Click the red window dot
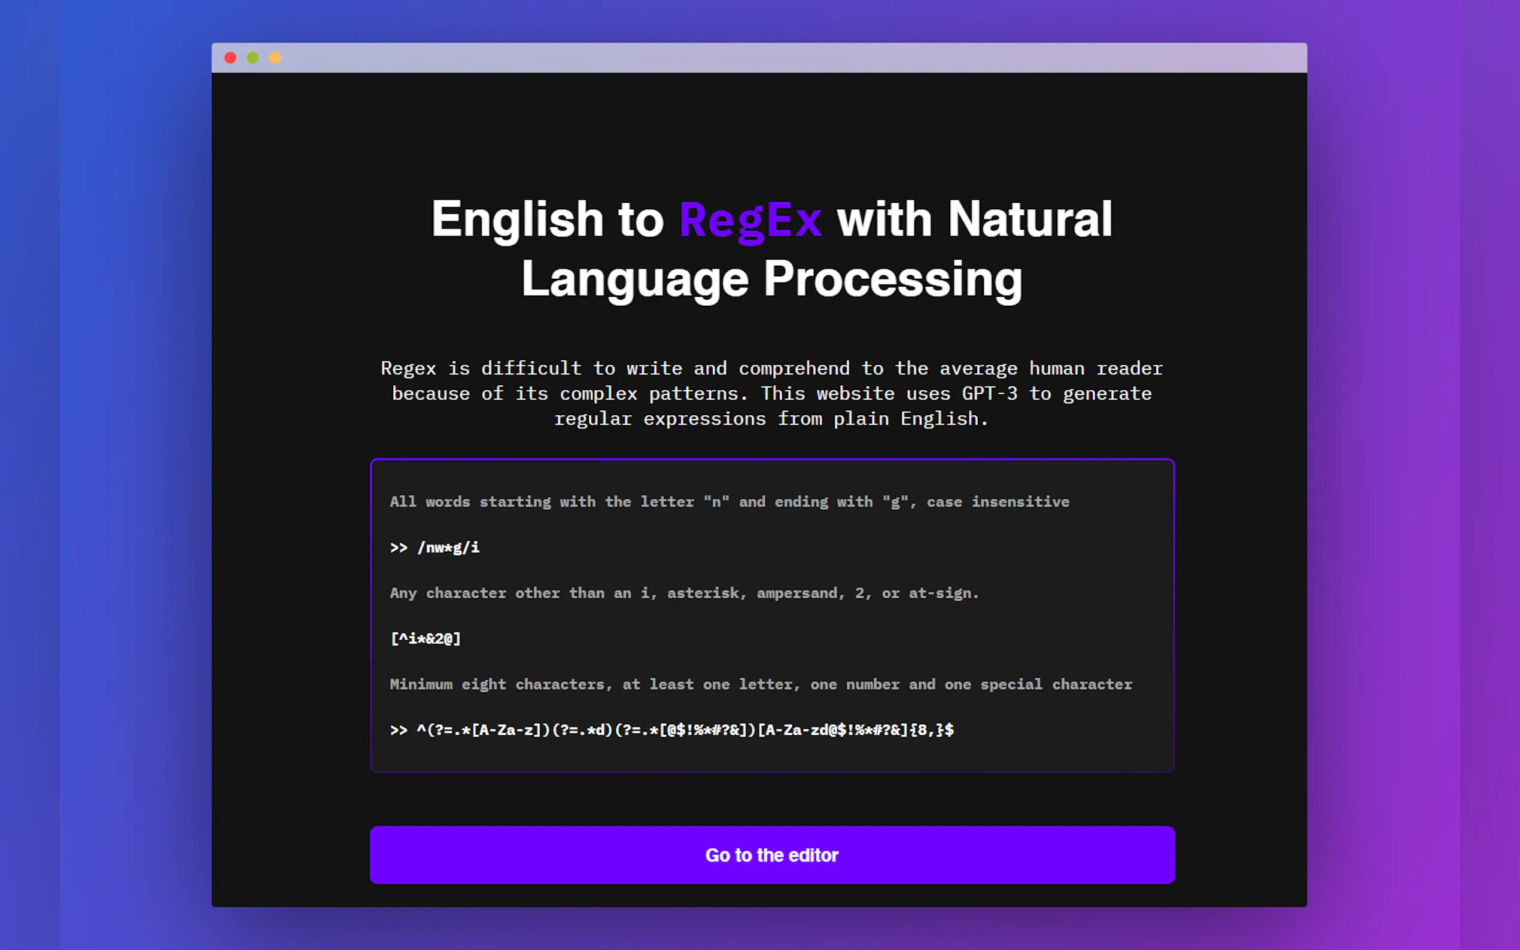The image size is (1520, 950). [230, 58]
